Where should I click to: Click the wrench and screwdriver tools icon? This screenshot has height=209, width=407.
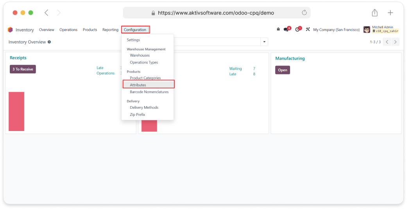click(x=308, y=30)
